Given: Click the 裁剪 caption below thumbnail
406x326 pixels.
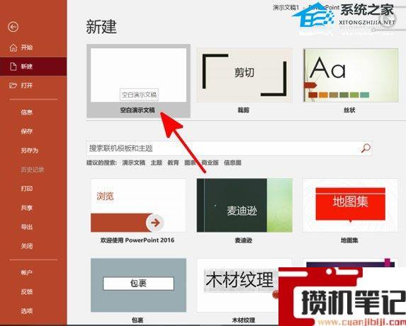Looking at the screenshot, I should [244, 110].
